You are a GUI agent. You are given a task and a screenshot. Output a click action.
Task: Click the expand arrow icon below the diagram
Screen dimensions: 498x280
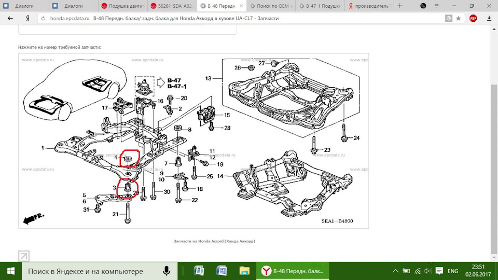pyautogui.click(x=24, y=256)
